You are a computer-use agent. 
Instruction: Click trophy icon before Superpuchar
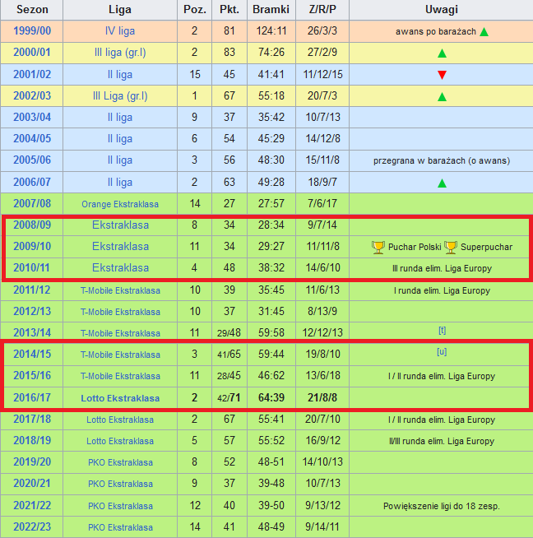point(451,246)
